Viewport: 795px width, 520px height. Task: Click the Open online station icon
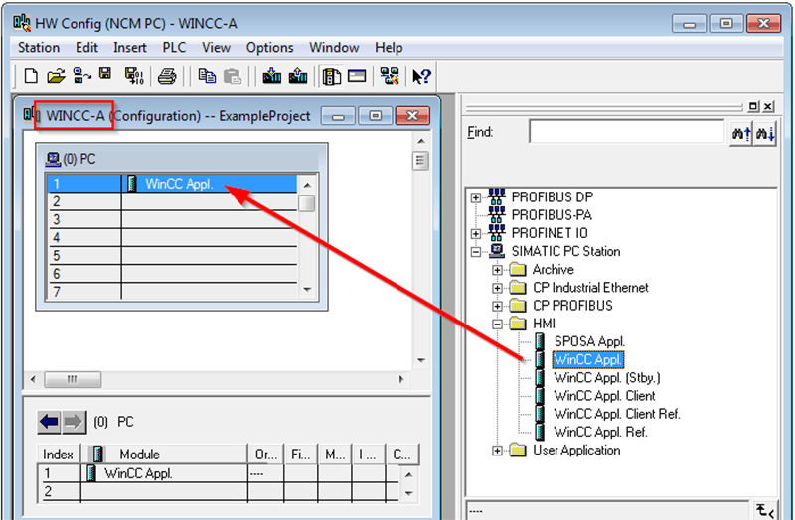(x=82, y=76)
